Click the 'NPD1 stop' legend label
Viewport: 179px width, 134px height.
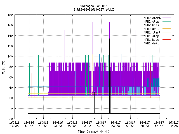point(151,36)
